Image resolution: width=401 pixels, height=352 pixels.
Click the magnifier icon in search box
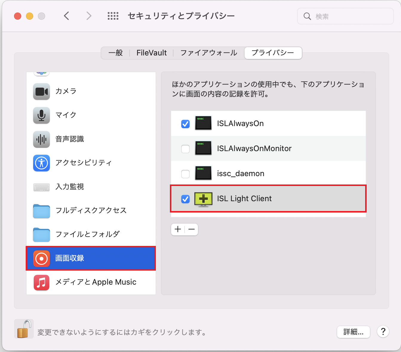click(307, 16)
